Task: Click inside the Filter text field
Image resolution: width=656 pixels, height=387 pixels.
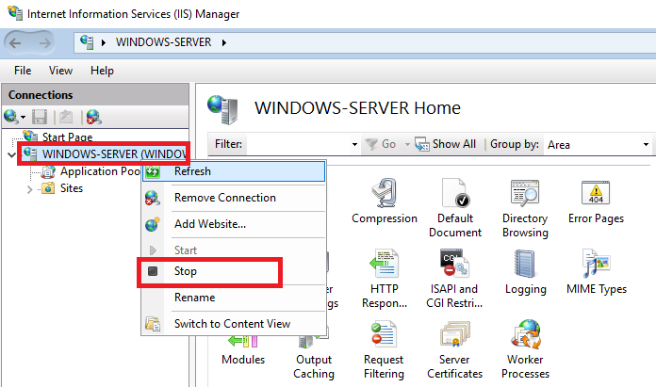Action: click(299, 144)
